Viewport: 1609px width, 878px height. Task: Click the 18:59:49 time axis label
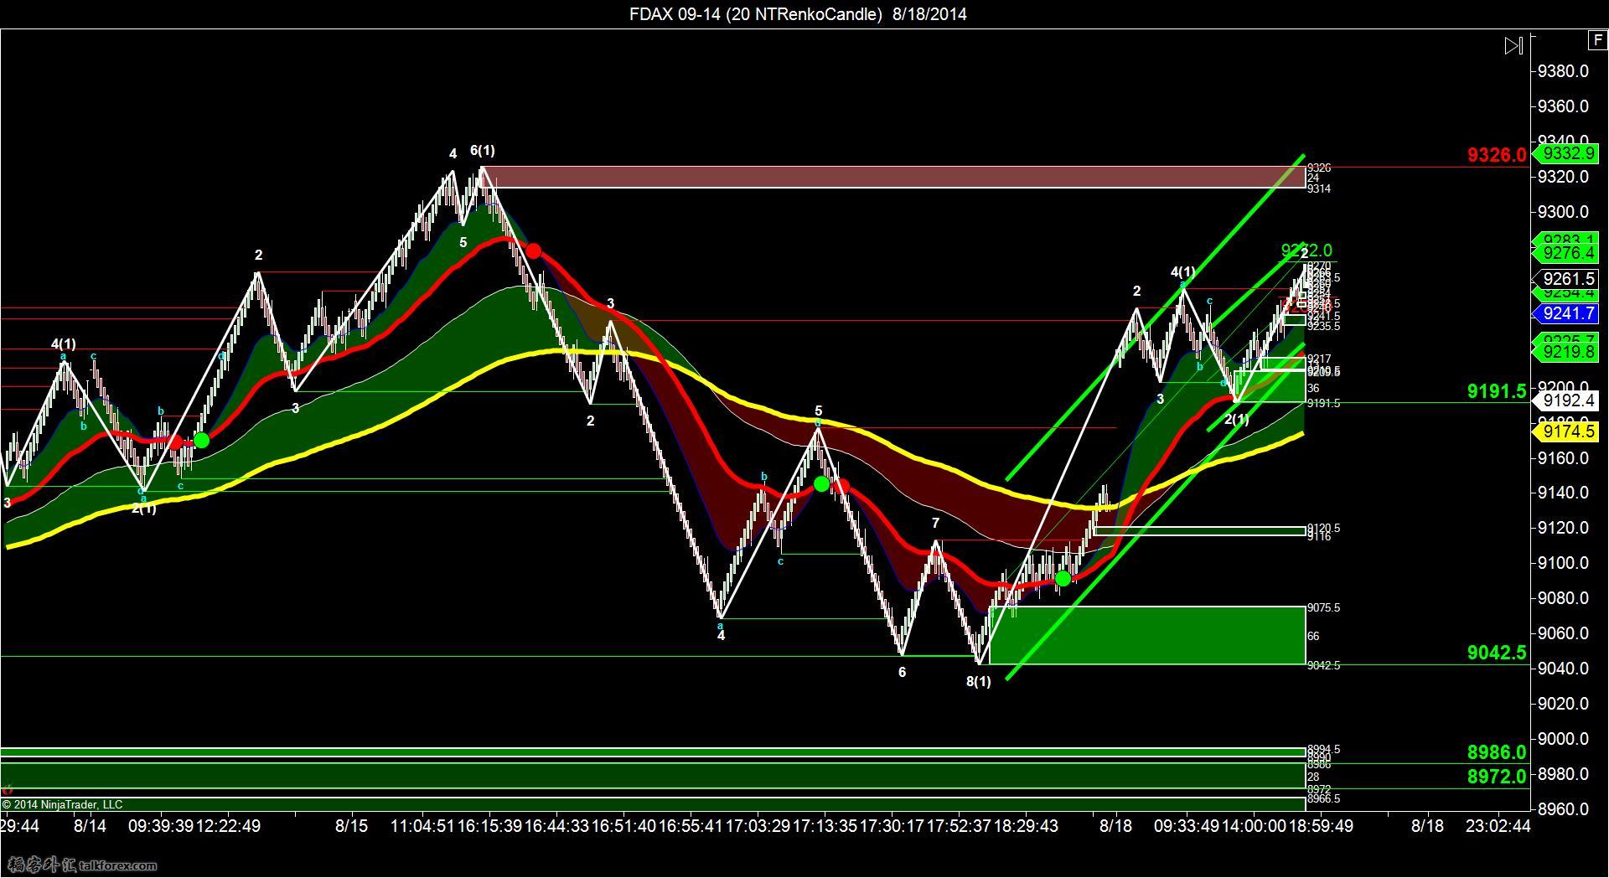[x=1320, y=826]
